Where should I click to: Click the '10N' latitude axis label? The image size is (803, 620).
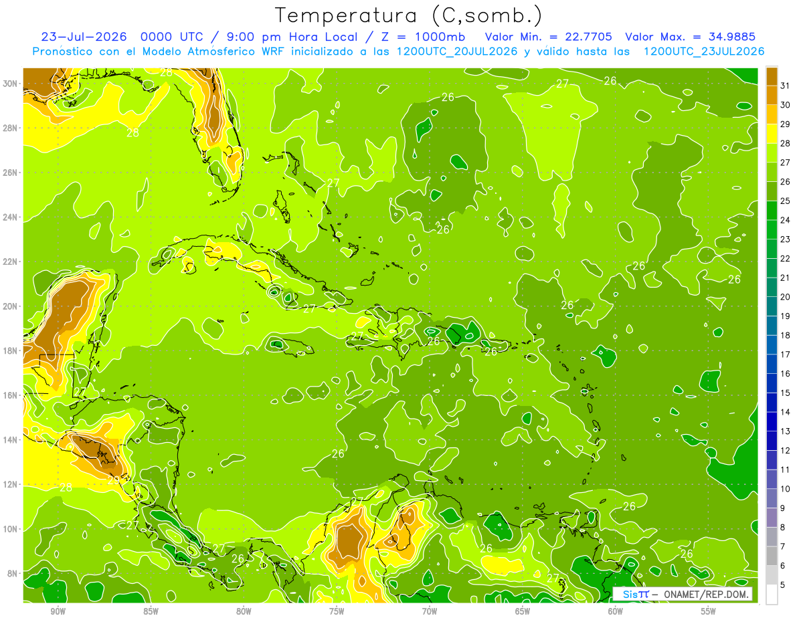[x=11, y=529]
